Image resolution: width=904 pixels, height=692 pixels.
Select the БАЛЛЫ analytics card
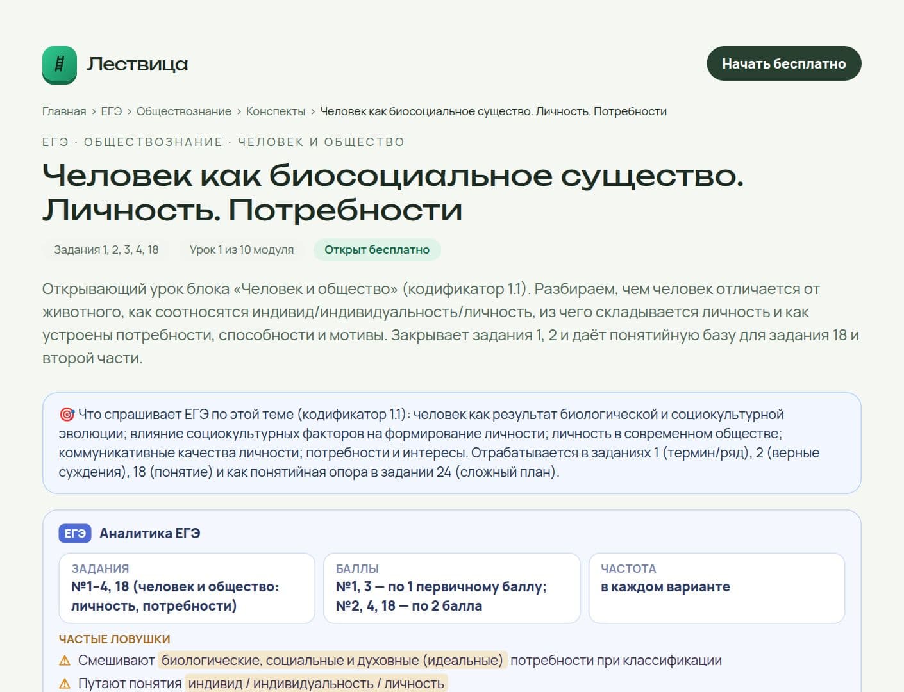click(x=452, y=588)
